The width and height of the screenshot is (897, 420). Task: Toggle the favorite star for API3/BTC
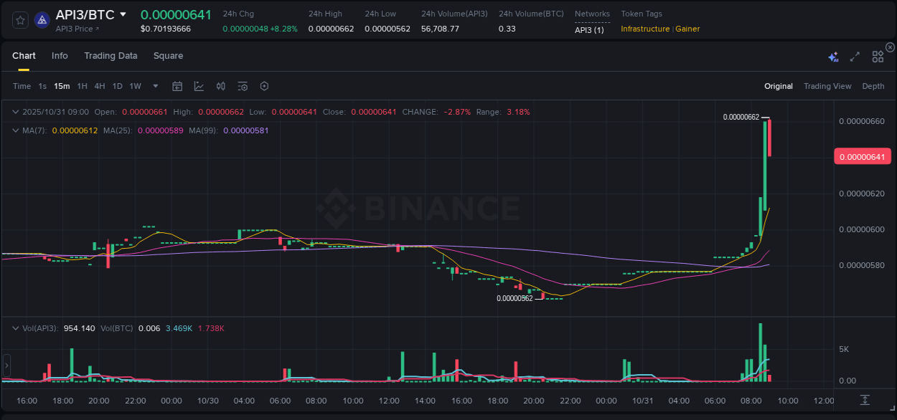coord(19,20)
